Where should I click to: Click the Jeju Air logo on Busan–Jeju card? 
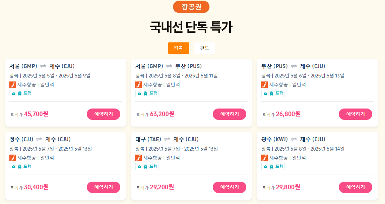264,85
